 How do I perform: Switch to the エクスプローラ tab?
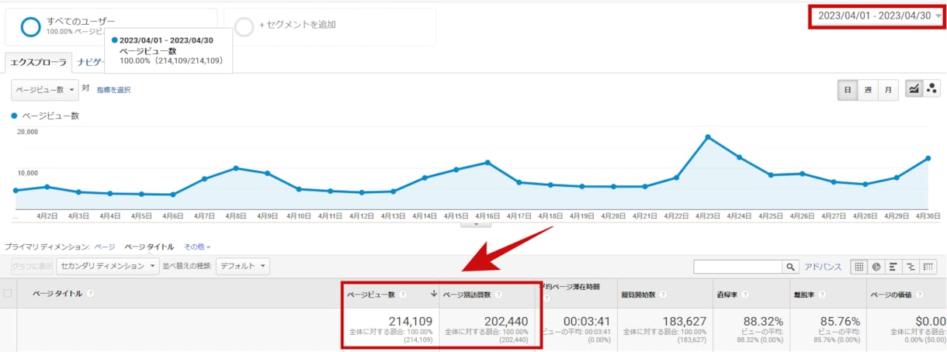(38, 63)
